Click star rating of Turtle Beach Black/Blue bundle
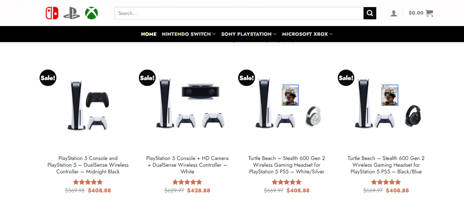This screenshot has height=205, width=464. [386, 182]
